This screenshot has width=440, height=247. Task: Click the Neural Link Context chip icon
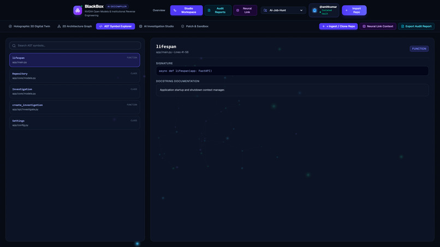364,26
